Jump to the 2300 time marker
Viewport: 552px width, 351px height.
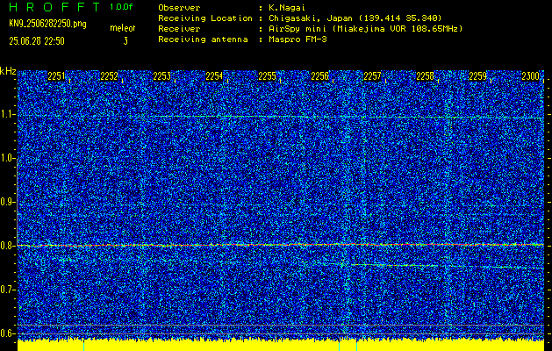530,76
